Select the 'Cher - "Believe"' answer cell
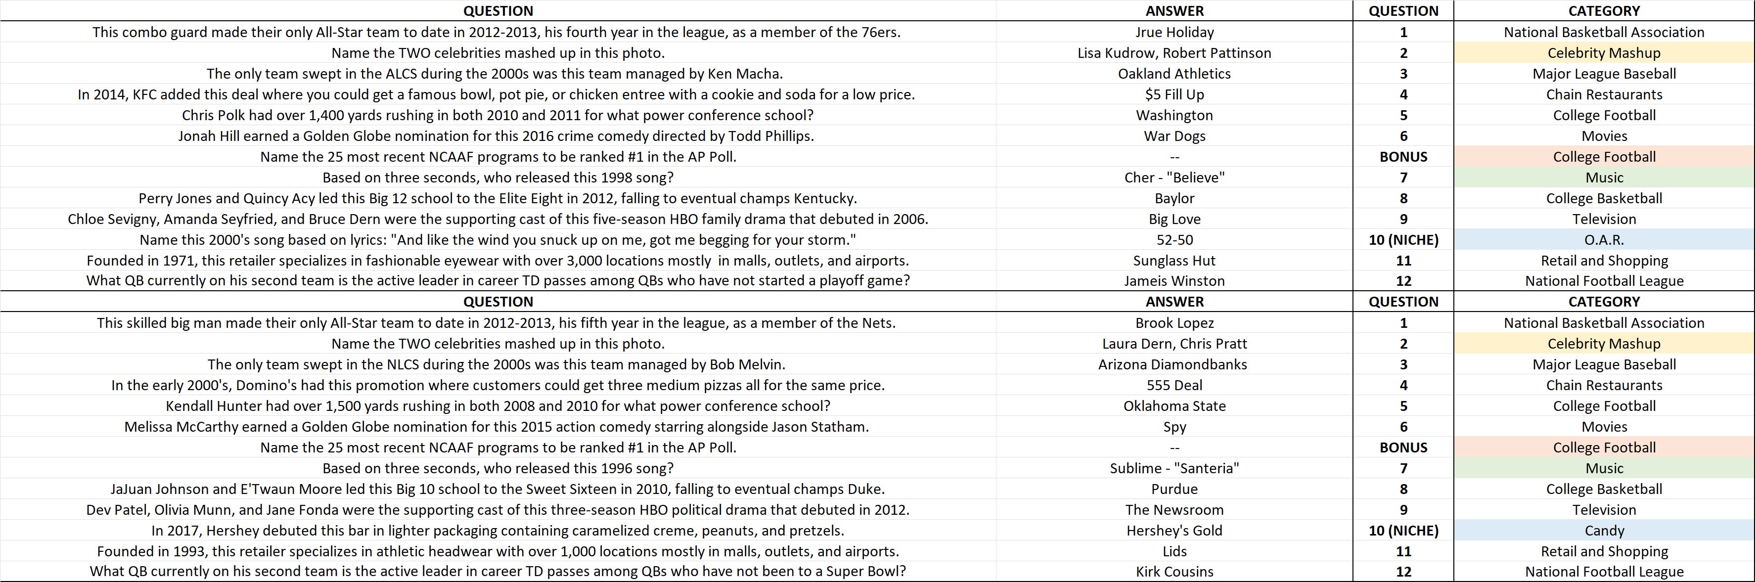The height and width of the screenshot is (582, 1755). click(1174, 178)
